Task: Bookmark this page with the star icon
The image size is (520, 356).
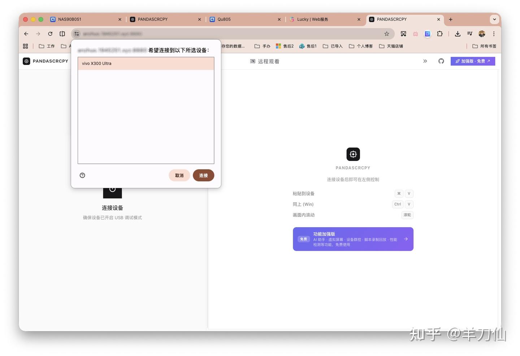Action: 387,34
